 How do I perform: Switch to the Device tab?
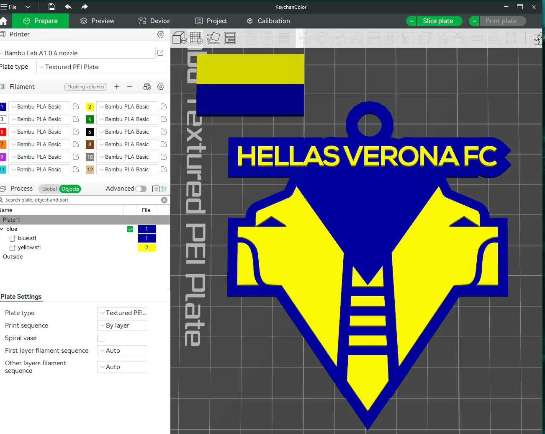coord(154,21)
